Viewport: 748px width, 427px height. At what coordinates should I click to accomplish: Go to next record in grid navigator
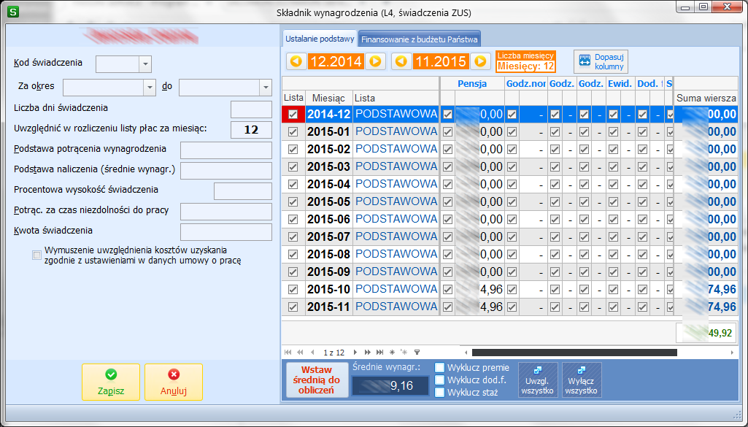(355, 353)
